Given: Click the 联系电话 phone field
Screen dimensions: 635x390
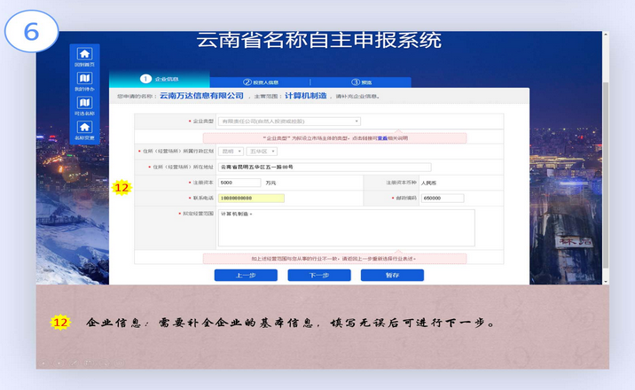Looking at the screenshot, I should pyautogui.click(x=251, y=198).
